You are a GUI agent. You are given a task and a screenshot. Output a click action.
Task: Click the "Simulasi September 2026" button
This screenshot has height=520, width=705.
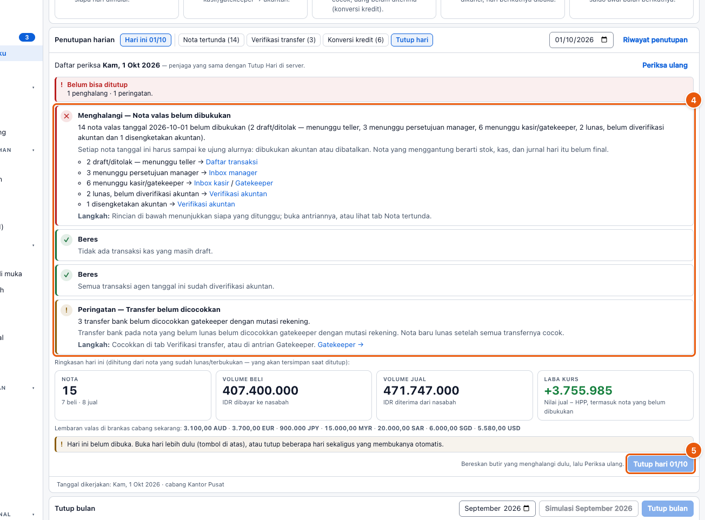point(588,509)
